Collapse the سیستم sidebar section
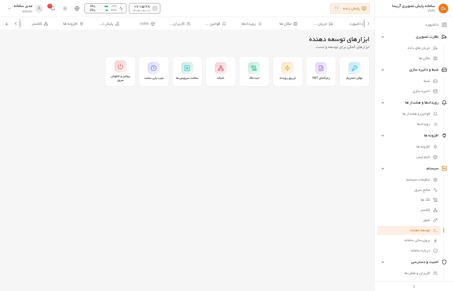453x291 pixels. tap(383, 169)
